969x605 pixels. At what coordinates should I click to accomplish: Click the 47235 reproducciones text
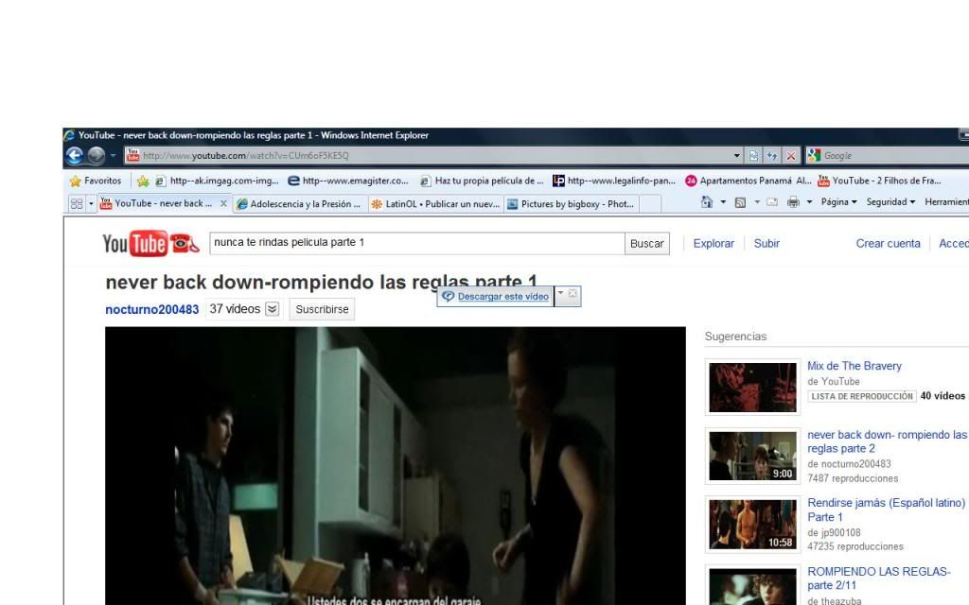point(855,546)
